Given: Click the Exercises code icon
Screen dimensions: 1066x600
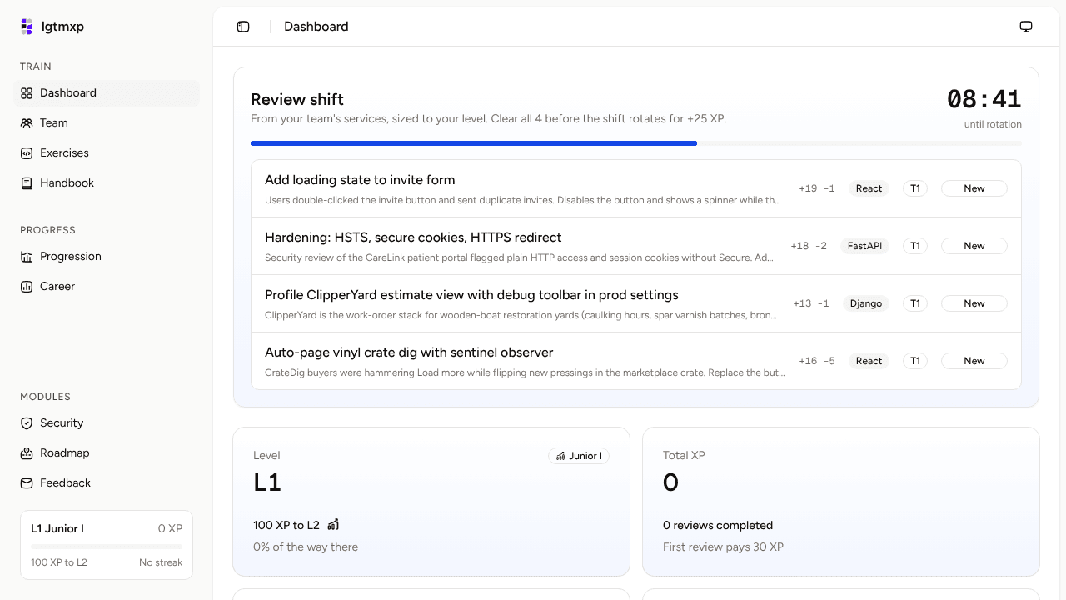Looking at the screenshot, I should pos(27,153).
